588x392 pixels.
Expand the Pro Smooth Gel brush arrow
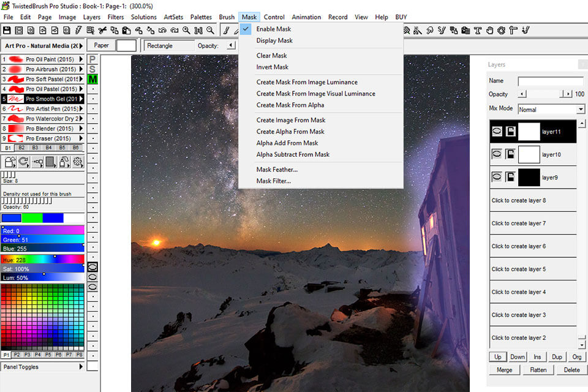point(81,99)
